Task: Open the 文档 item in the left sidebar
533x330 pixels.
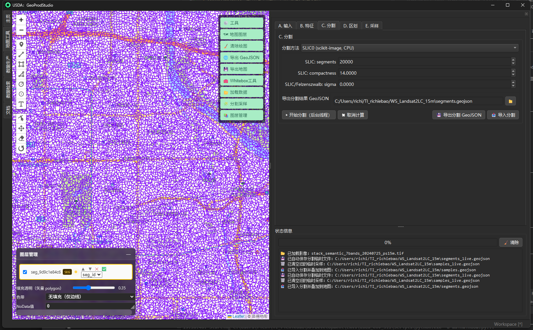Action: coord(7,110)
